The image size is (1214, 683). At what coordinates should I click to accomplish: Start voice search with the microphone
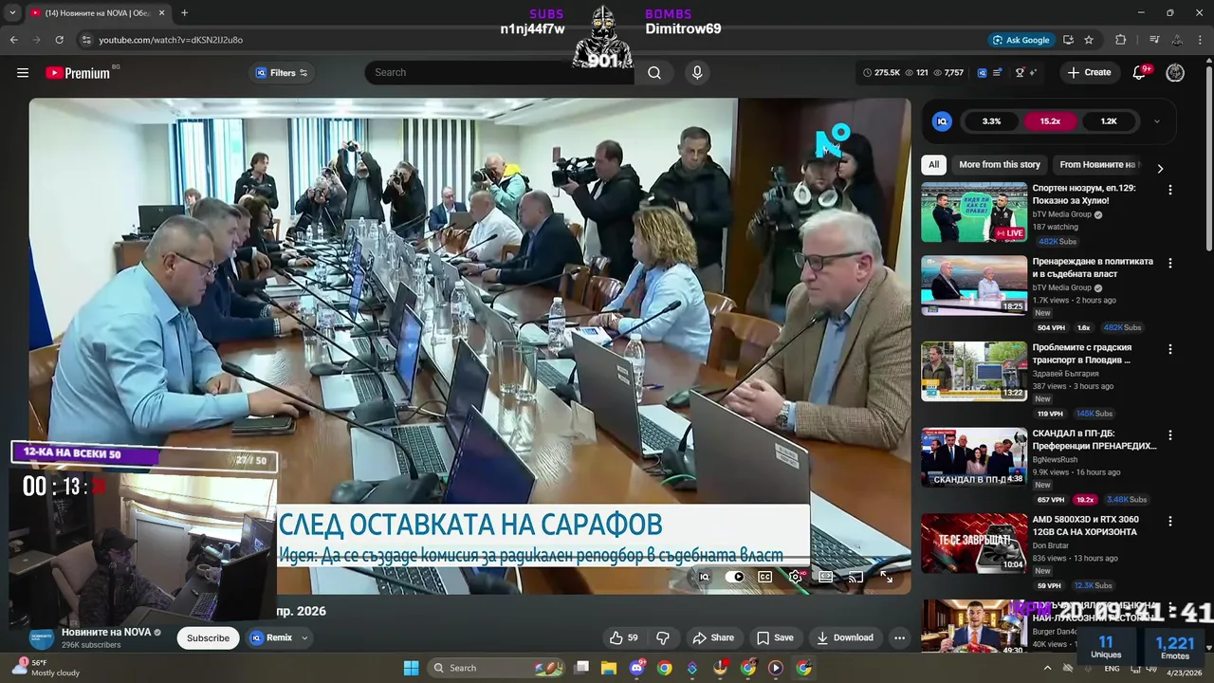point(697,73)
